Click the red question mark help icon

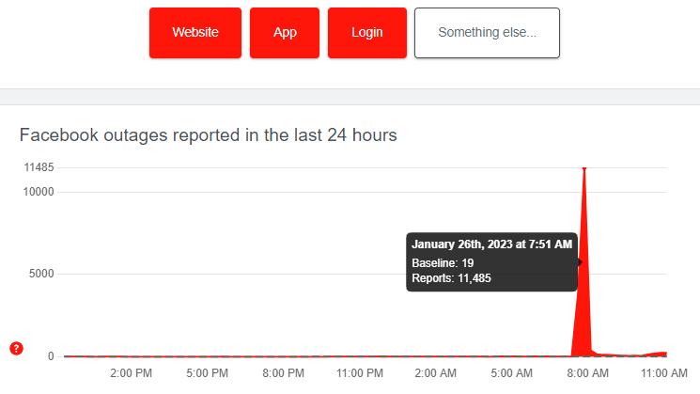pos(17,348)
